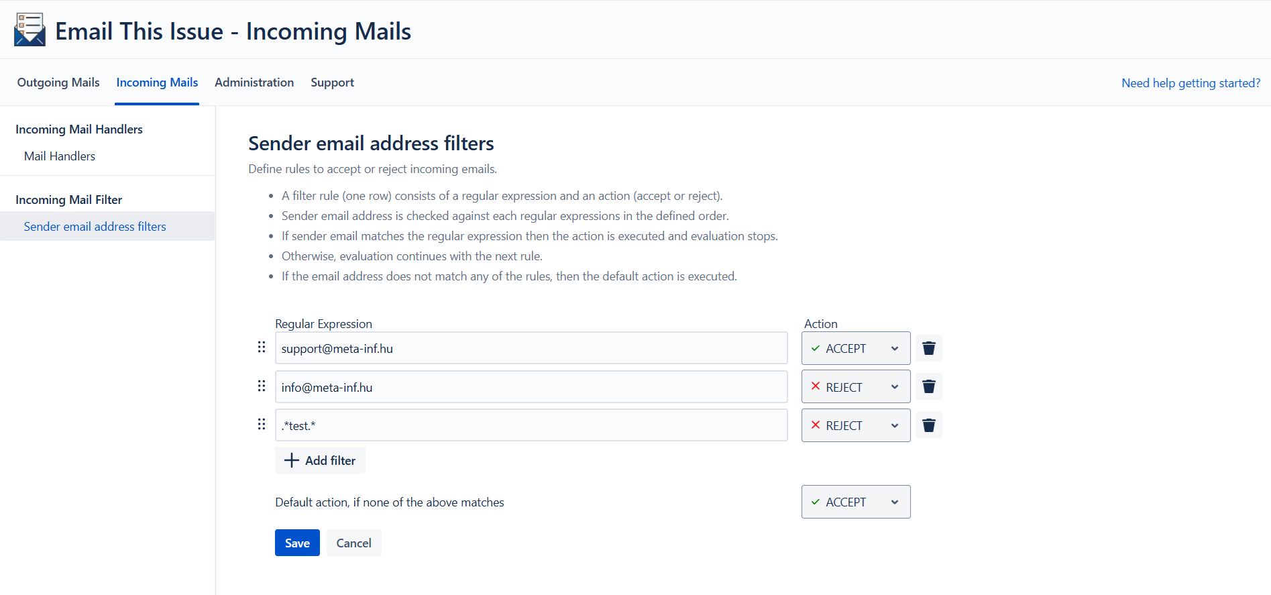
Task: Switch to Outgoing Mails tab
Action: 58,83
